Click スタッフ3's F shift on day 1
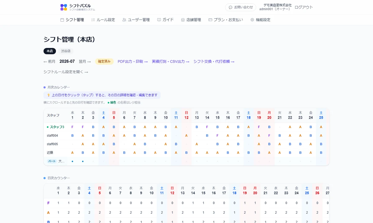 click(72, 127)
